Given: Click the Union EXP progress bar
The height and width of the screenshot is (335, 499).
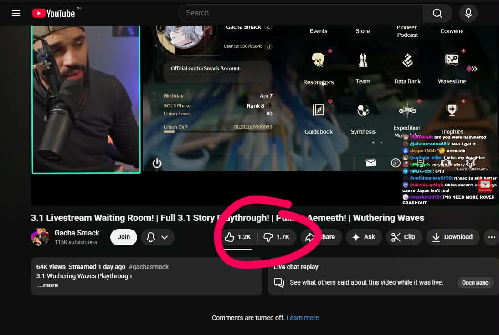Looking at the screenshot, I should (x=218, y=131).
